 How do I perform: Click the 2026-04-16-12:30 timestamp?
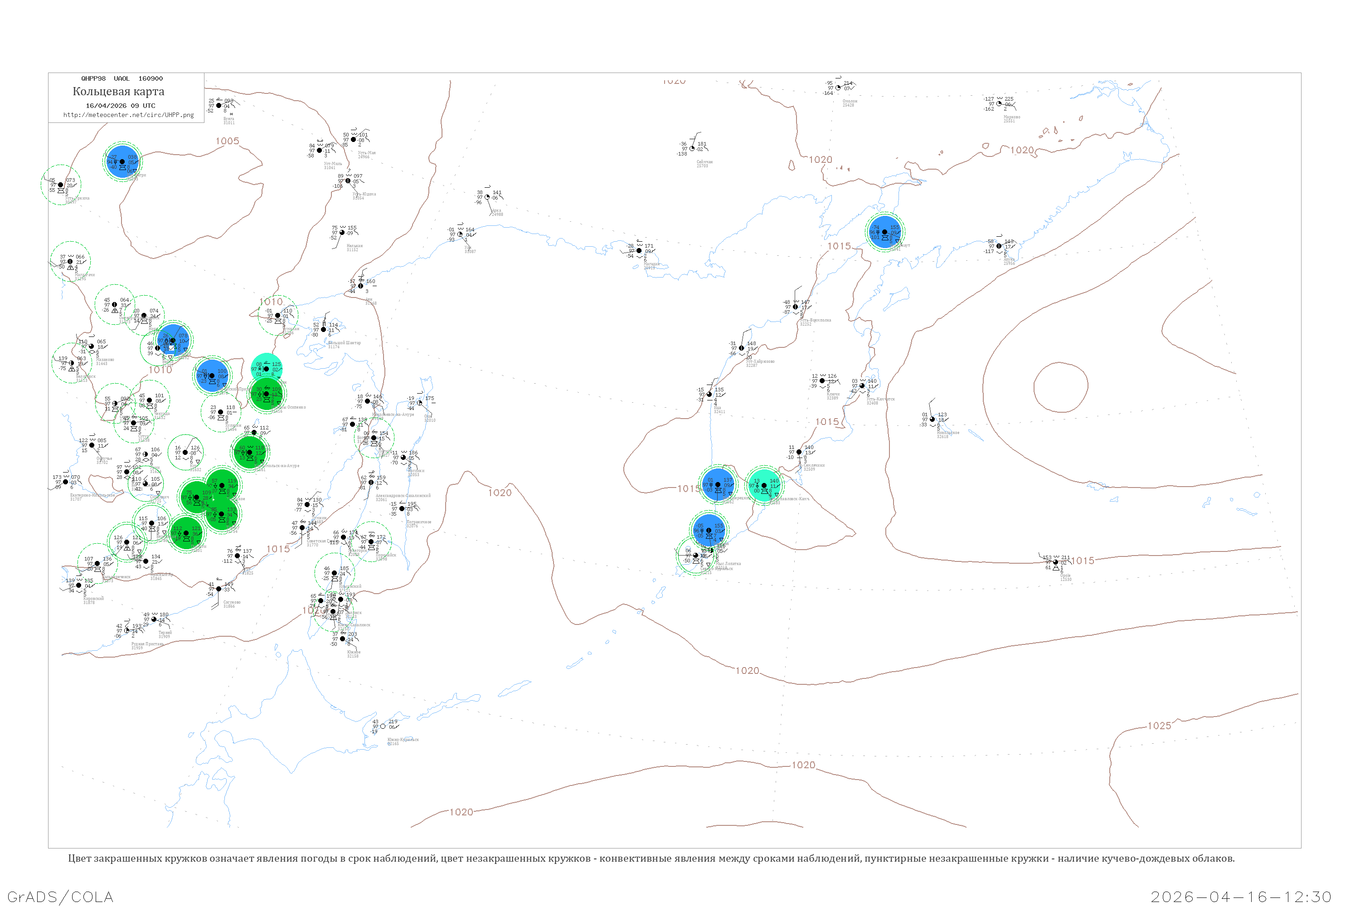pos(1241,897)
